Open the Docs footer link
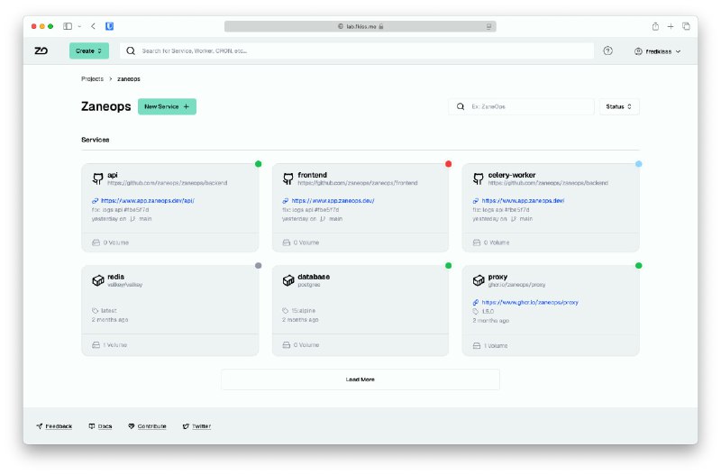 (101, 425)
